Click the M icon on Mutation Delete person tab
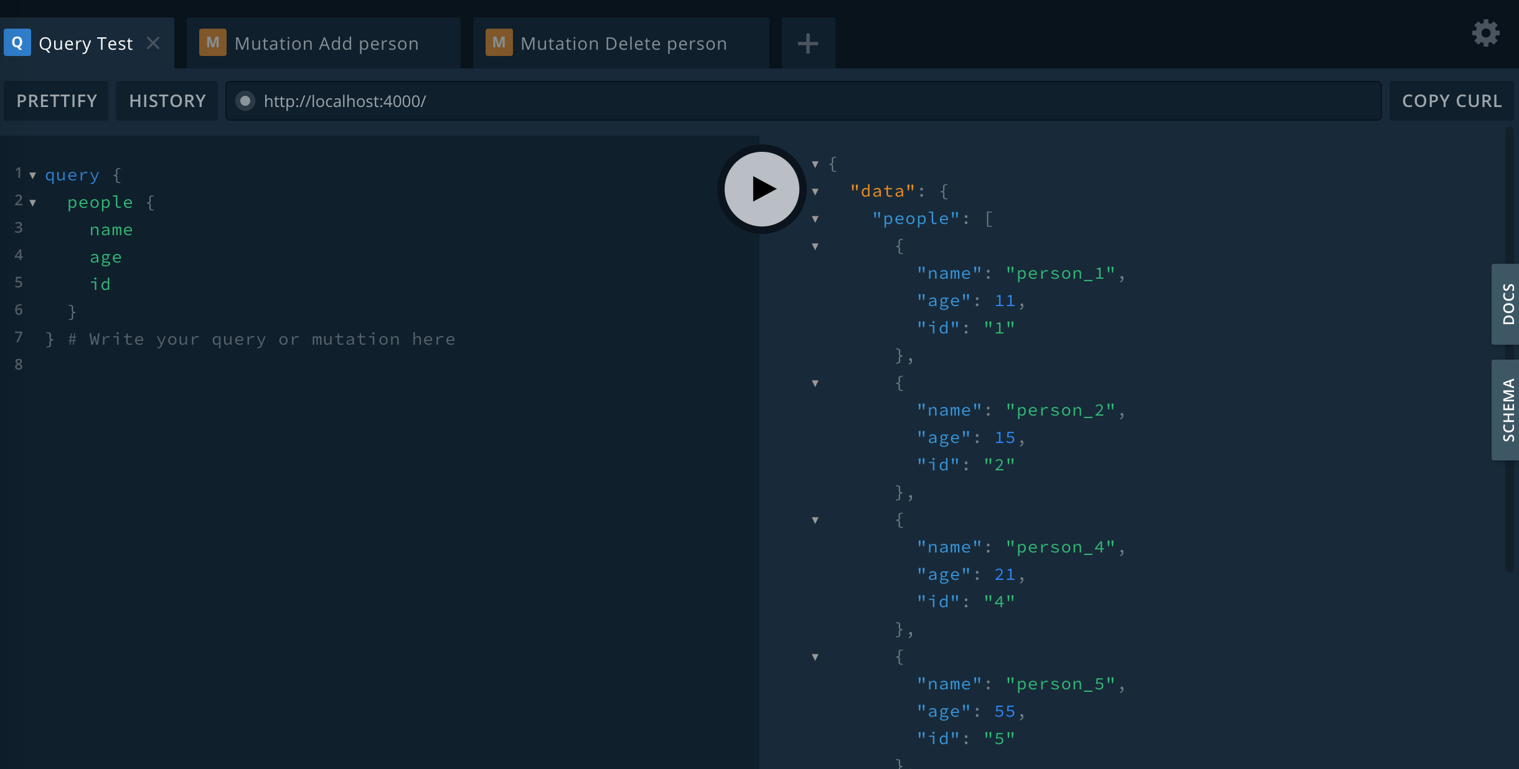1519x769 pixels. tap(499, 43)
